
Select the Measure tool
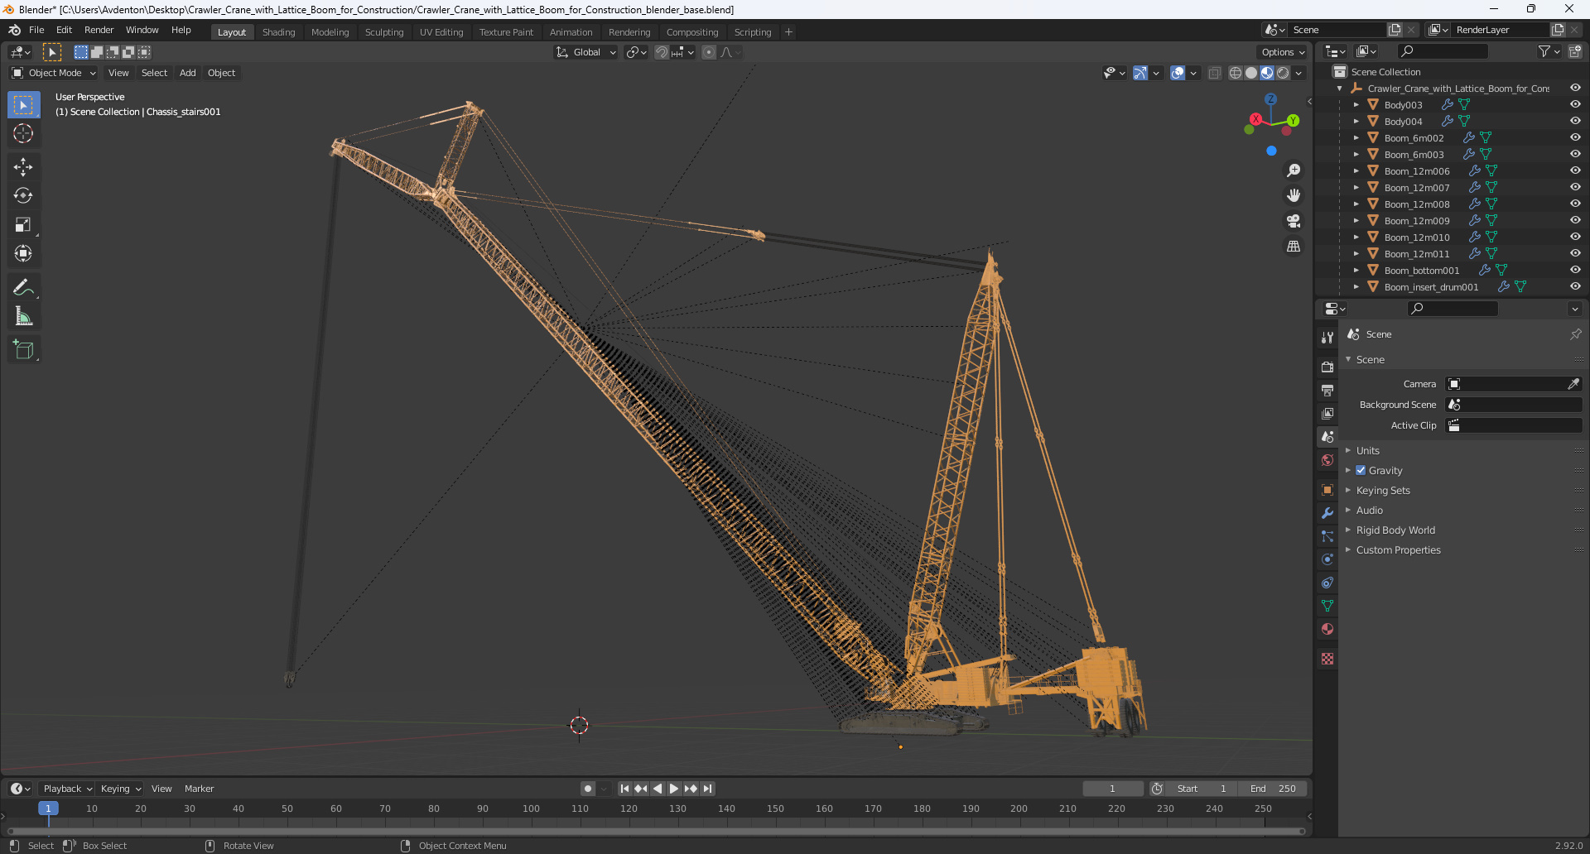[x=23, y=316]
